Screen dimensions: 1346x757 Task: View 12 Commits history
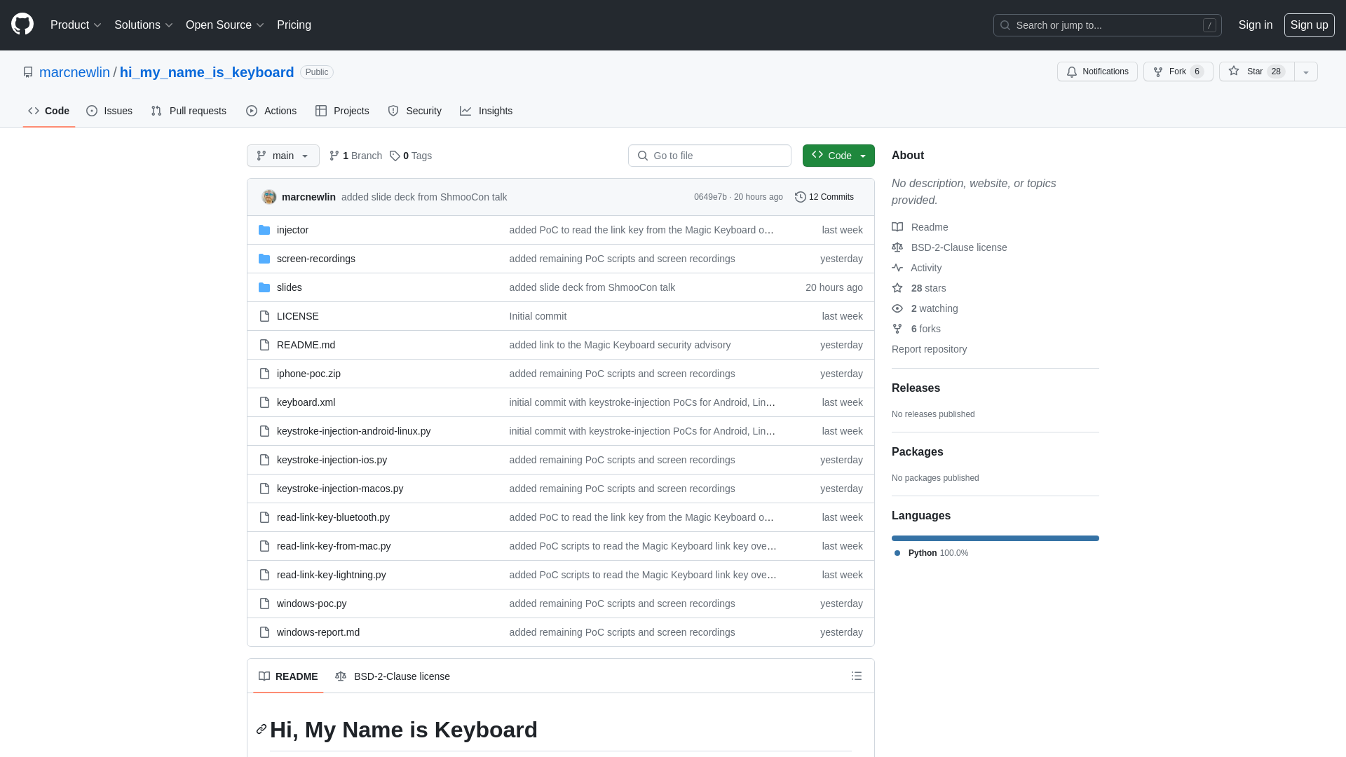pyautogui.click(x=824, y=197)
